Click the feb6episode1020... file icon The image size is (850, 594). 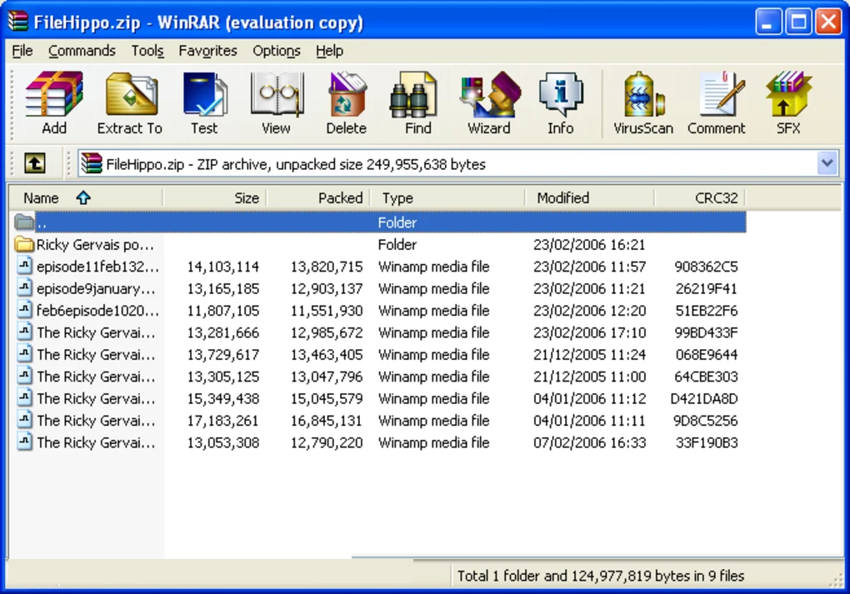click(24, 309)
